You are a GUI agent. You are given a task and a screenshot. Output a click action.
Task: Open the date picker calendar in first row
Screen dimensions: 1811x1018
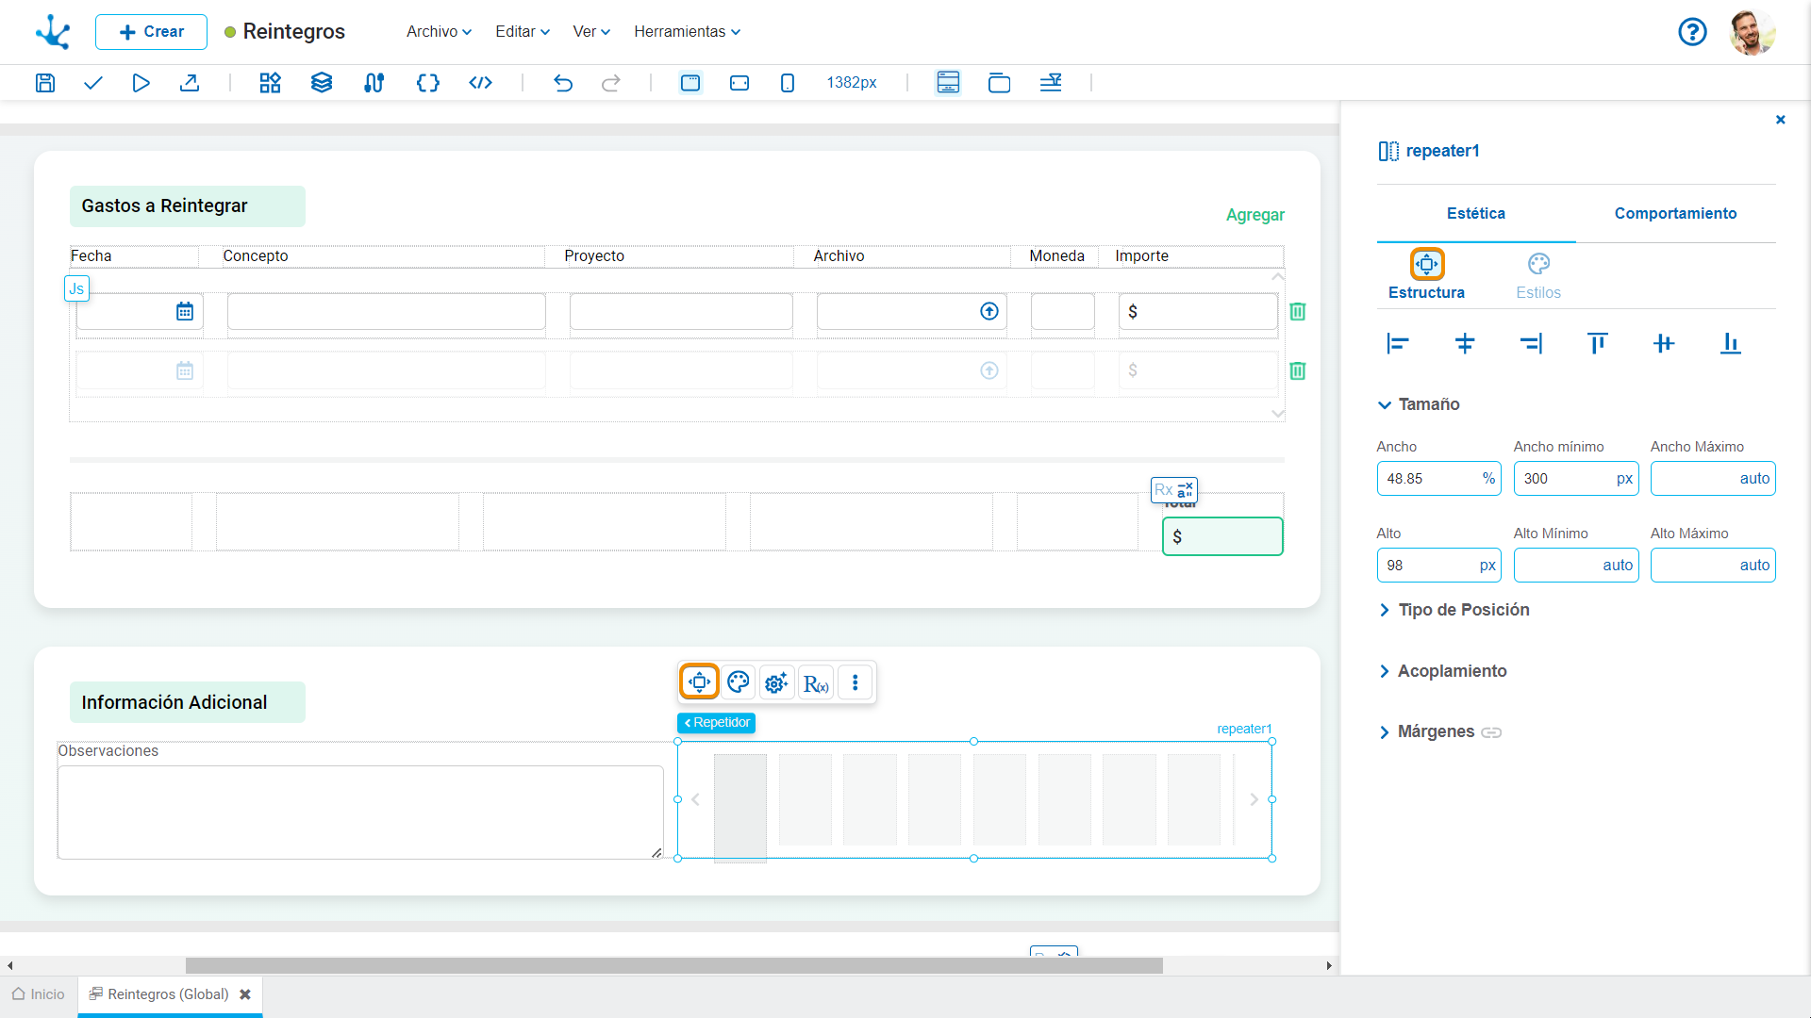coord(185,312)
